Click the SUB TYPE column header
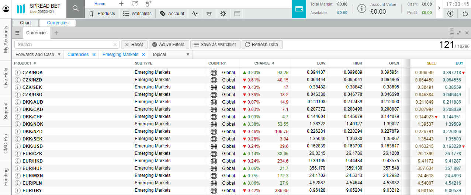The height and width of the screenshot is (195, 471). 143,63
